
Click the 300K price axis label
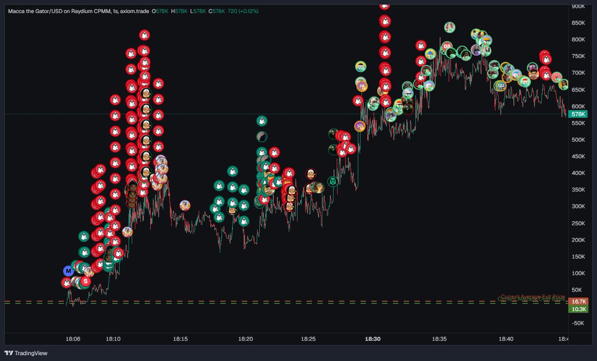pos(578,206)
